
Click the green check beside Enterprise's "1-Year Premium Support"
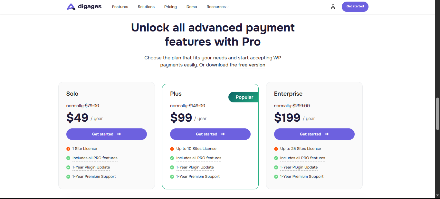(276, 177)
